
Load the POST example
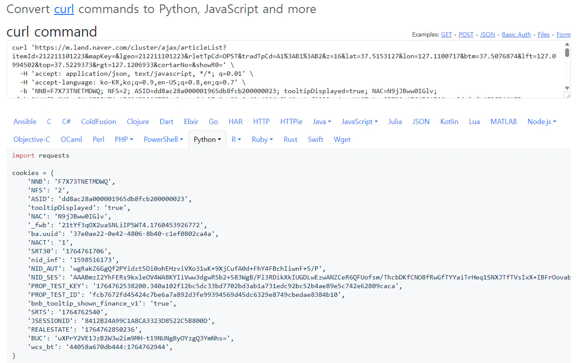[466, 34]
